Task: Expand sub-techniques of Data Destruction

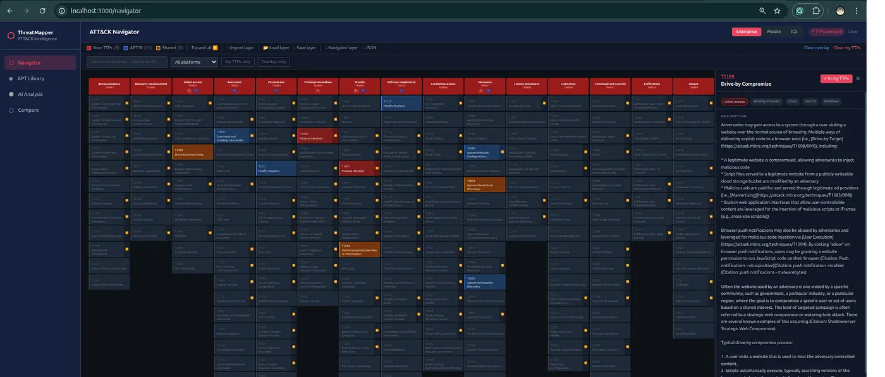Action: tap(711, 102)
